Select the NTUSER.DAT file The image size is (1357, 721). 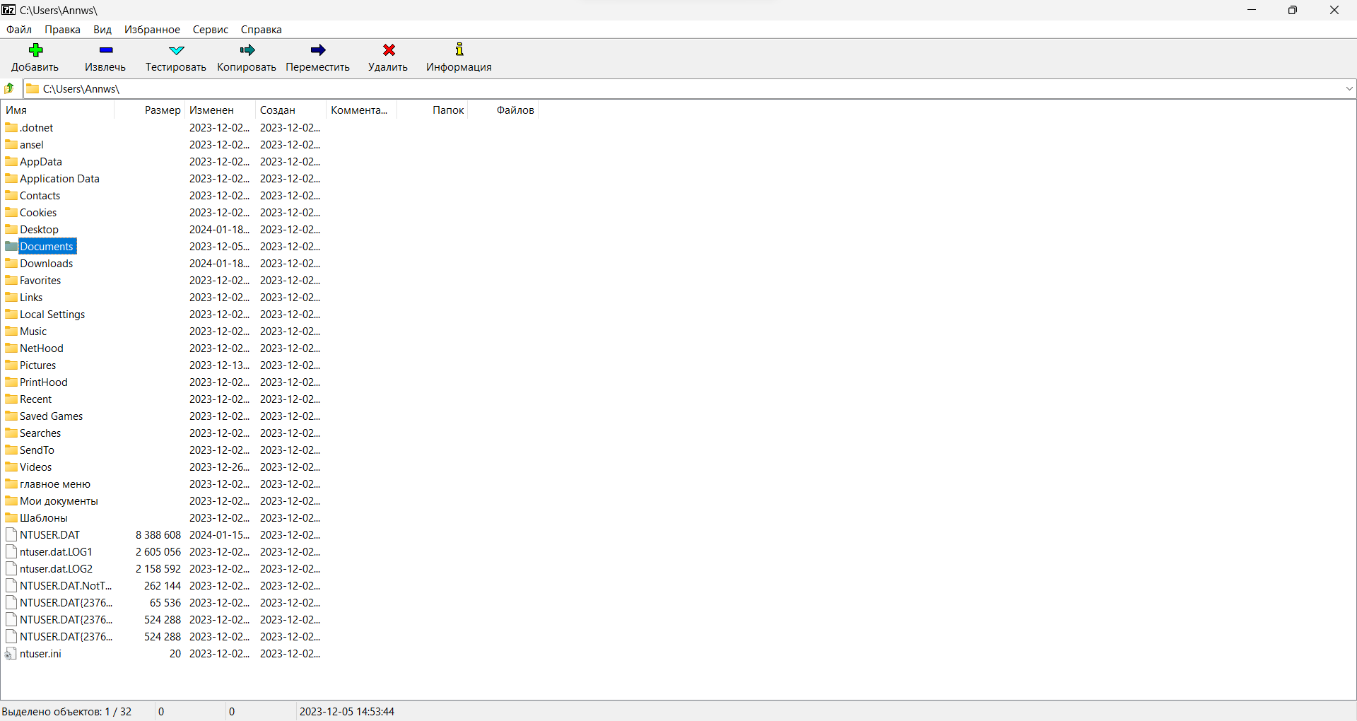49,535
